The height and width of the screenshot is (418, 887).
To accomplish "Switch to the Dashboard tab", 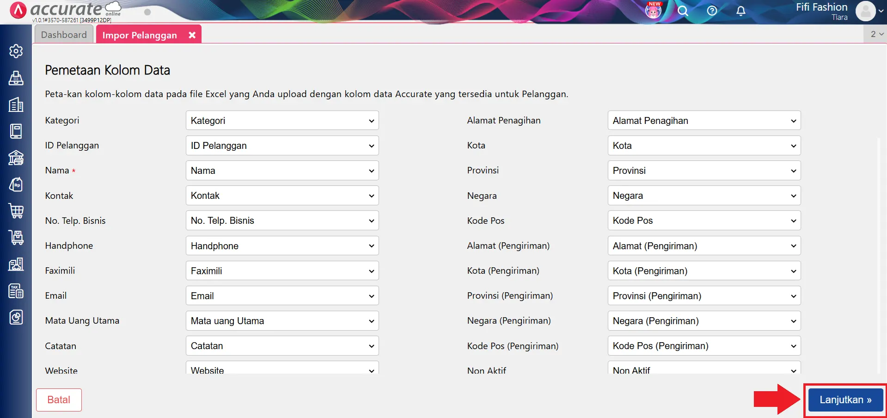I will (63, 34).
